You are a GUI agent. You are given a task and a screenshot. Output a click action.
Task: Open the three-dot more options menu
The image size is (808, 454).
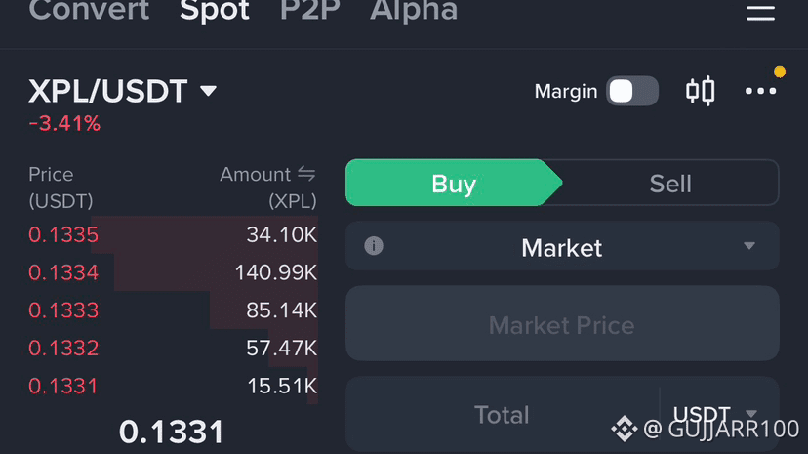(x=760, y=91)
